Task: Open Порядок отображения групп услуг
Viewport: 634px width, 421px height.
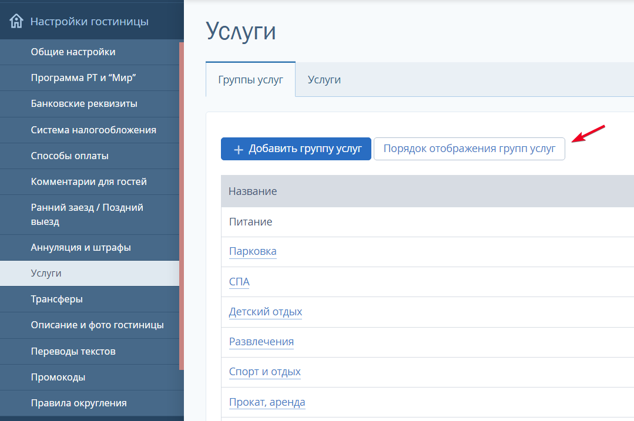Action: point(469,149)
